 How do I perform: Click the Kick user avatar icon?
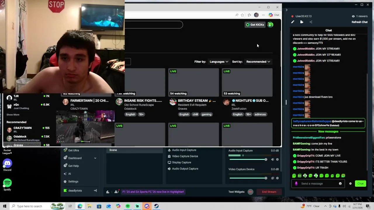pyautogui.click(x=270, y=25)
